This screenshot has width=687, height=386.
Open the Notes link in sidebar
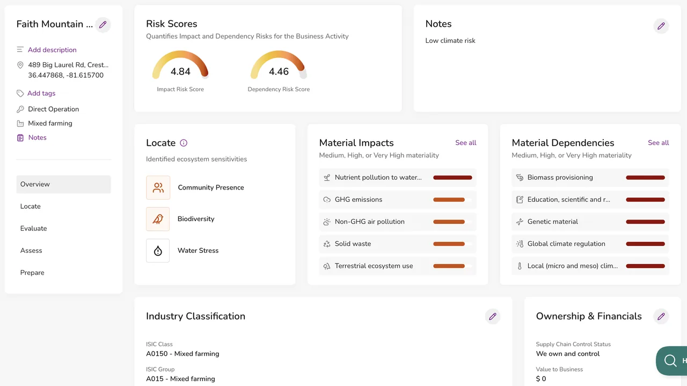point(37,137)
